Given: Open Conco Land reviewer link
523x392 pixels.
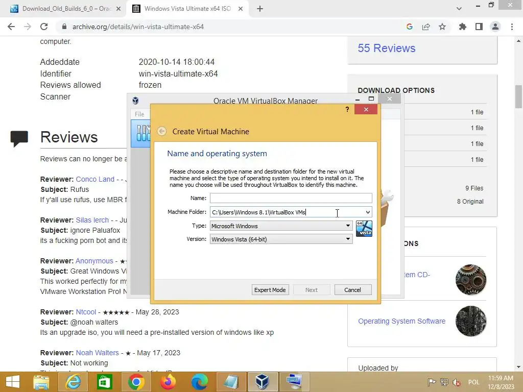Looking at the screenshot, I should pos(95,179).
